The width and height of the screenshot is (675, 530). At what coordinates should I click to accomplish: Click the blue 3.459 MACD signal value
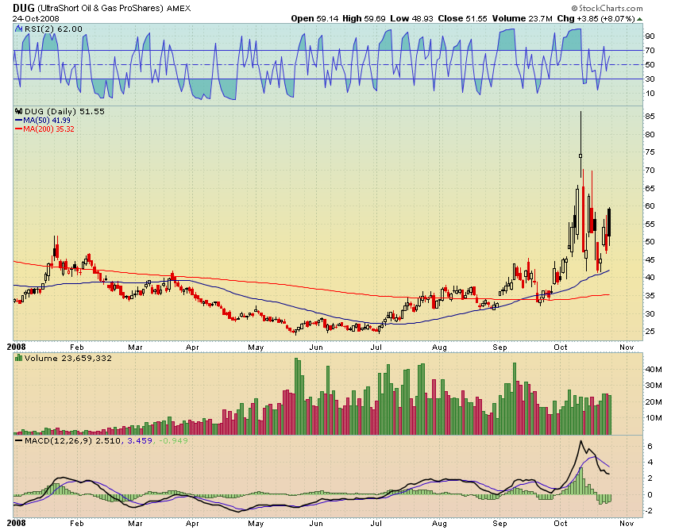pos(140,441)
